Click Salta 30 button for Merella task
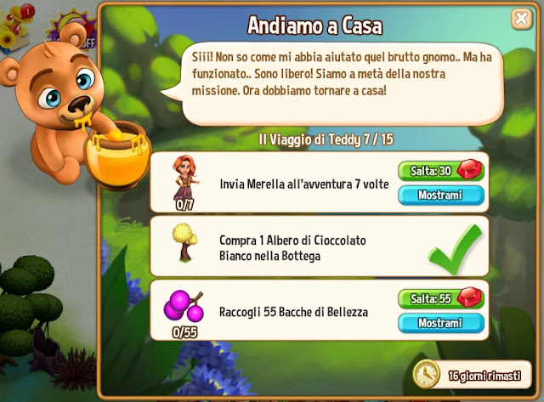 pos(440,171)
